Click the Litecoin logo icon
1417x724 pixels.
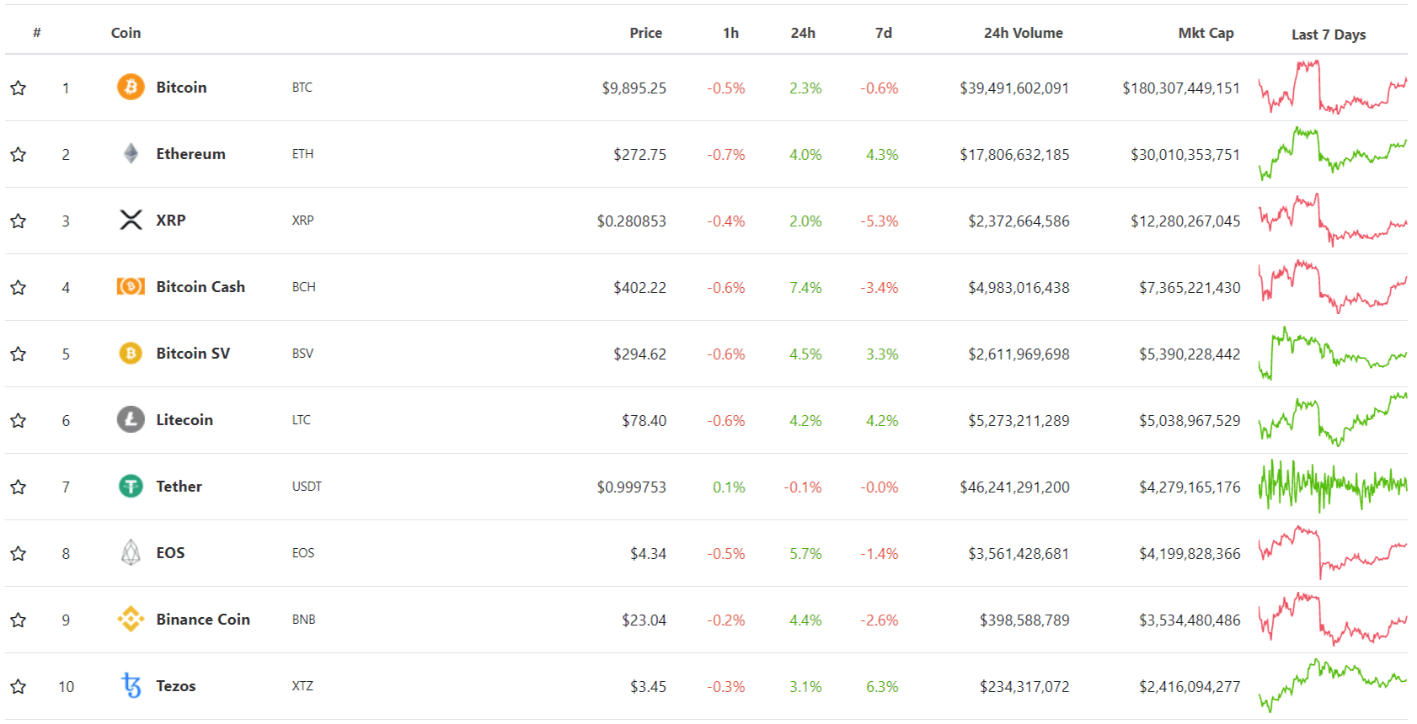coord(131,419)
